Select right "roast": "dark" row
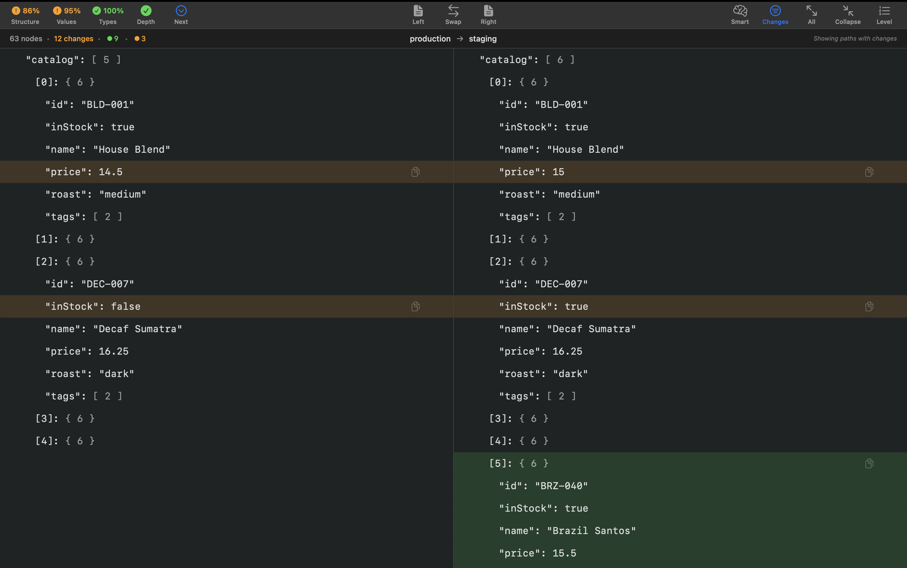 [x=681, y=374]
